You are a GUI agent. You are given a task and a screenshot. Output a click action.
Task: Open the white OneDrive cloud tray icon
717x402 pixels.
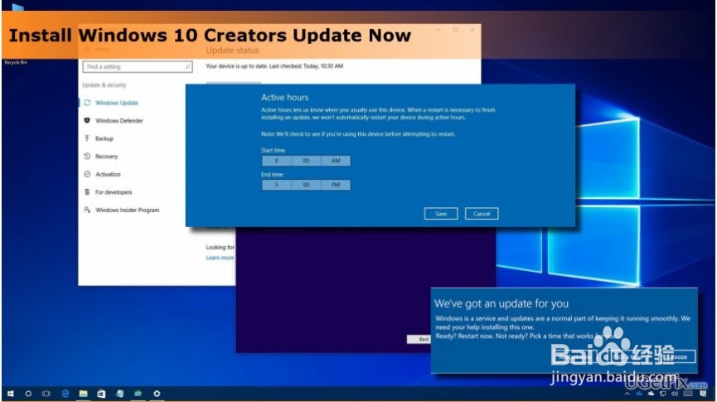point(651,394)
